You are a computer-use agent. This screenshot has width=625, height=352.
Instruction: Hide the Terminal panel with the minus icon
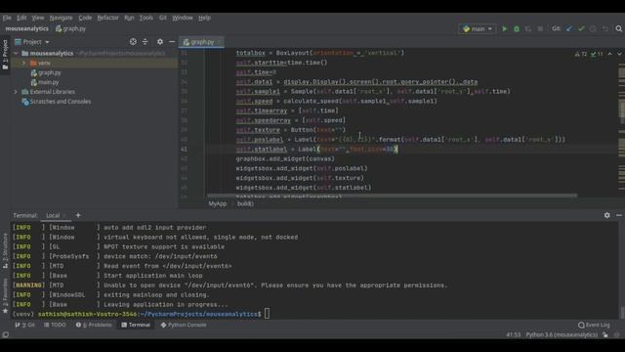coord(618,215)
